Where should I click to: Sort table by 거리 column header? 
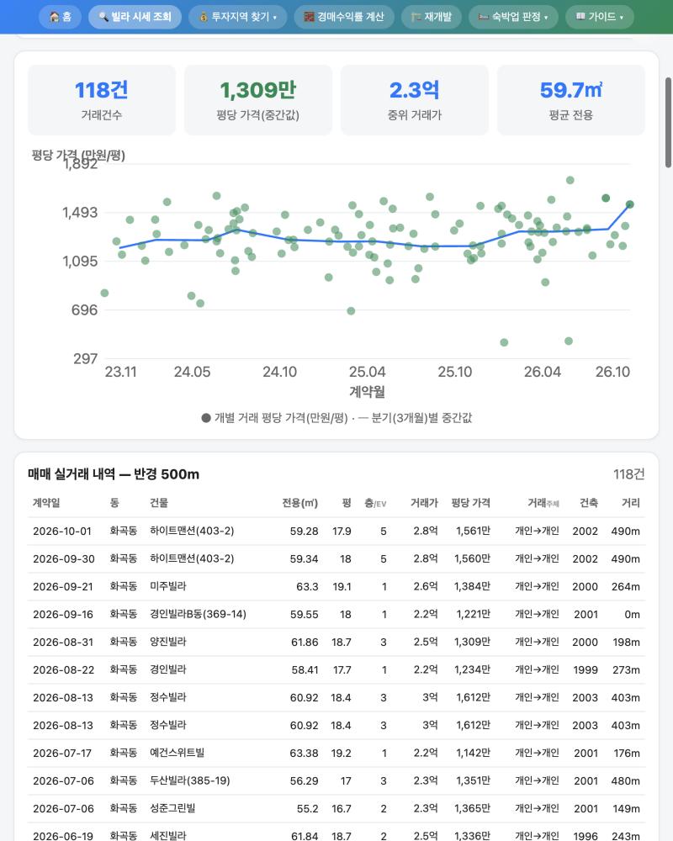pyautogui.click(x=631, y=503)
